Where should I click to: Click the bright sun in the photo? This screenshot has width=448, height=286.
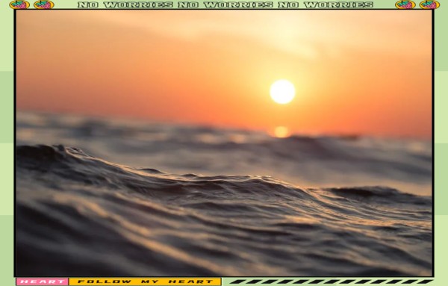pos(282,92)
